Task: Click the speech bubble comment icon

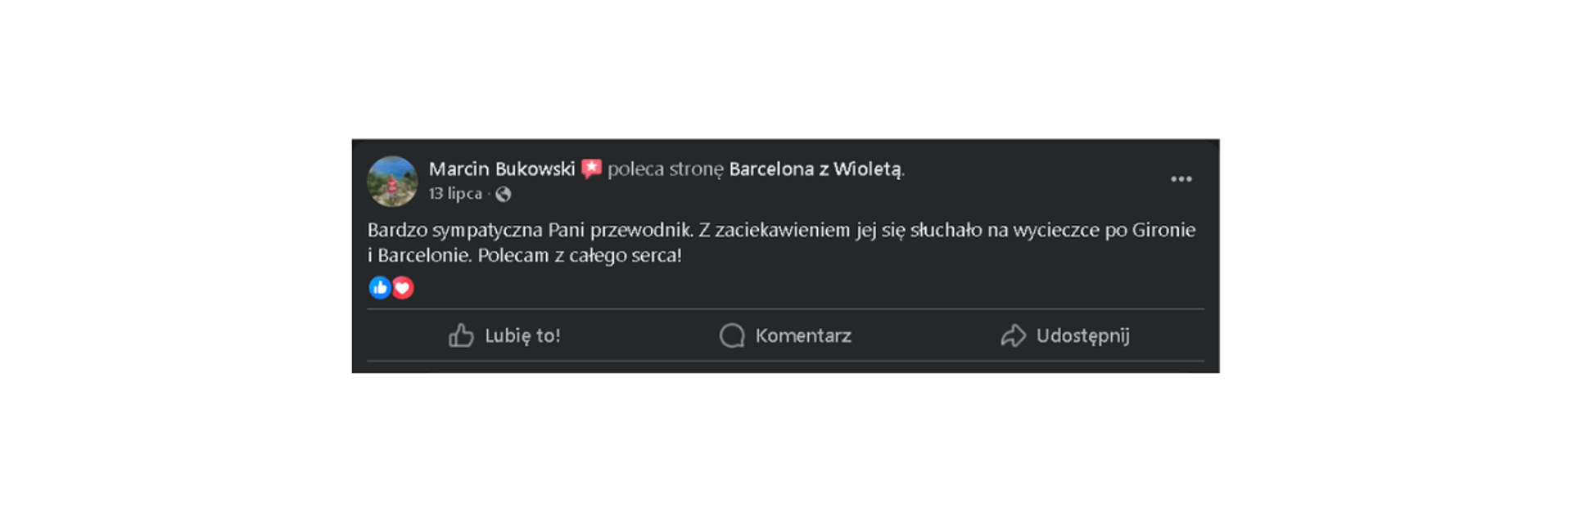Action: 732,335
